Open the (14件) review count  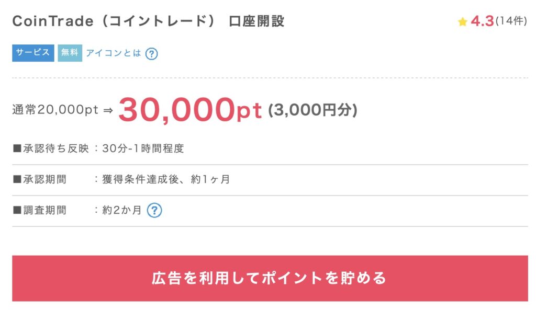(511, 21)
